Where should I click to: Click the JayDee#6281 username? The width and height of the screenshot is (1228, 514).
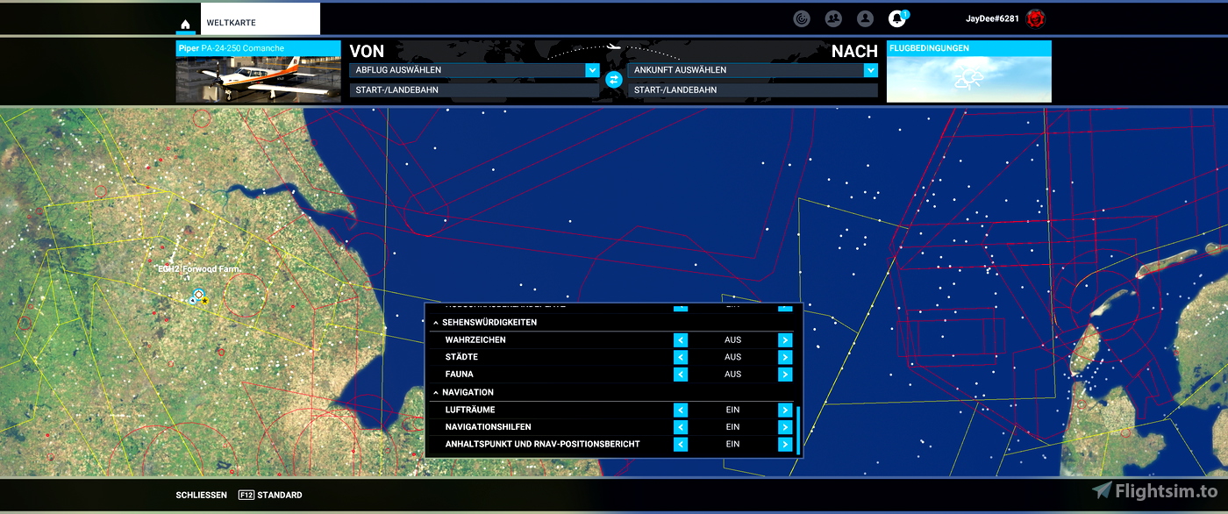992,18
